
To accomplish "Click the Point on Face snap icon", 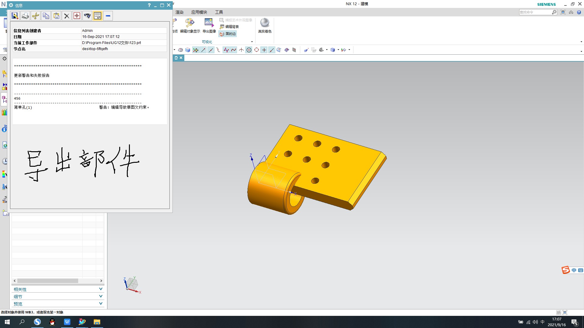I will coord(279,50).
